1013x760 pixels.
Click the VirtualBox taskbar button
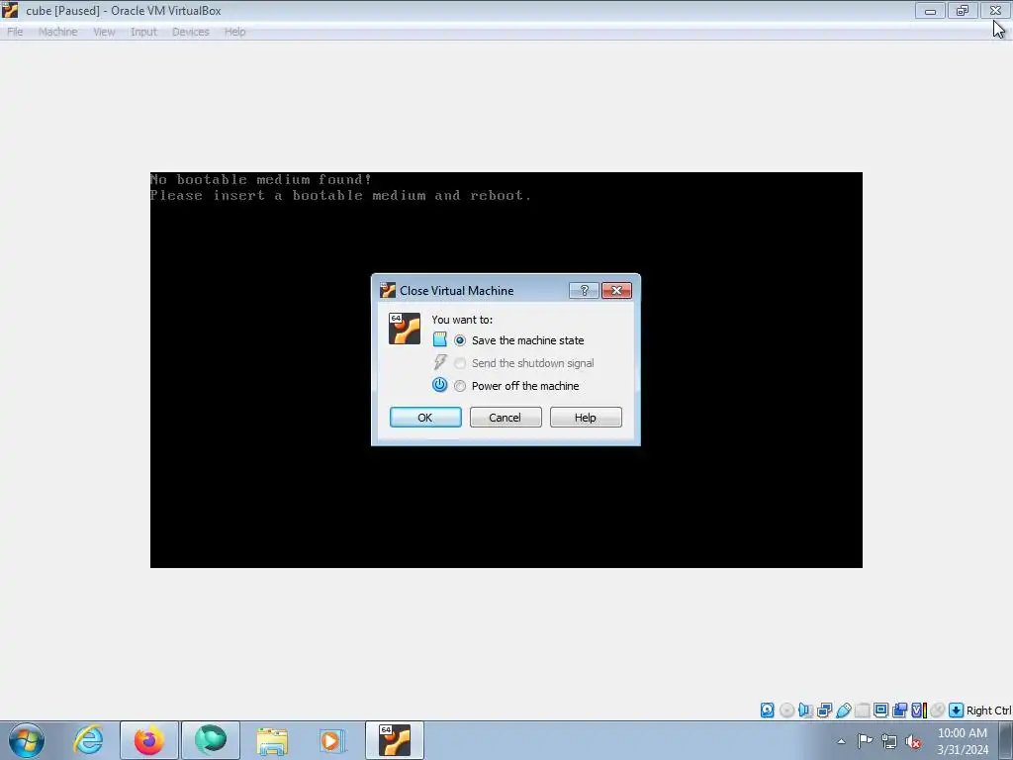[x=395, y=740]
